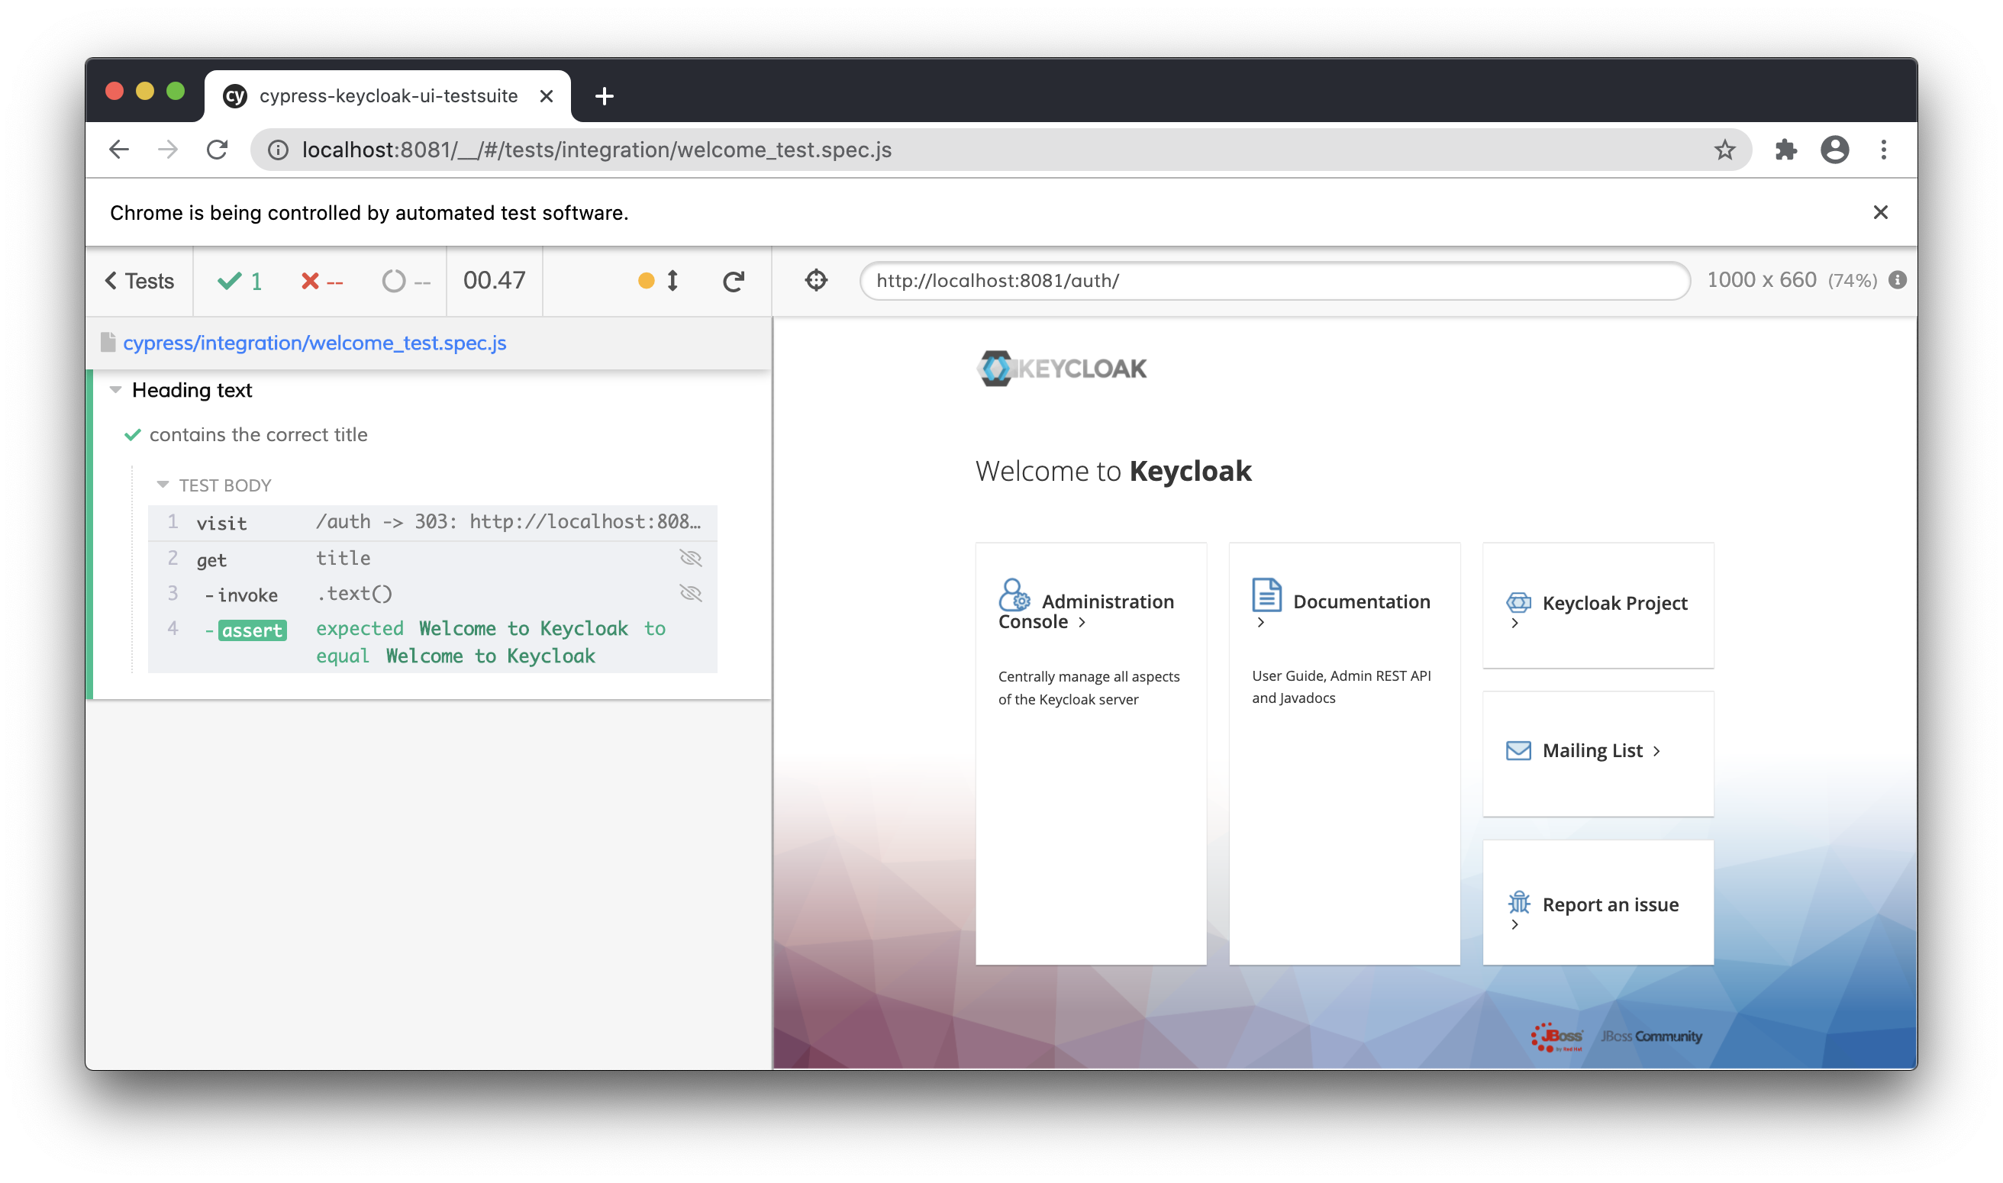Click the Welcome to Keycloak heading
2003x1183 pixels.
coord(1114,470)
